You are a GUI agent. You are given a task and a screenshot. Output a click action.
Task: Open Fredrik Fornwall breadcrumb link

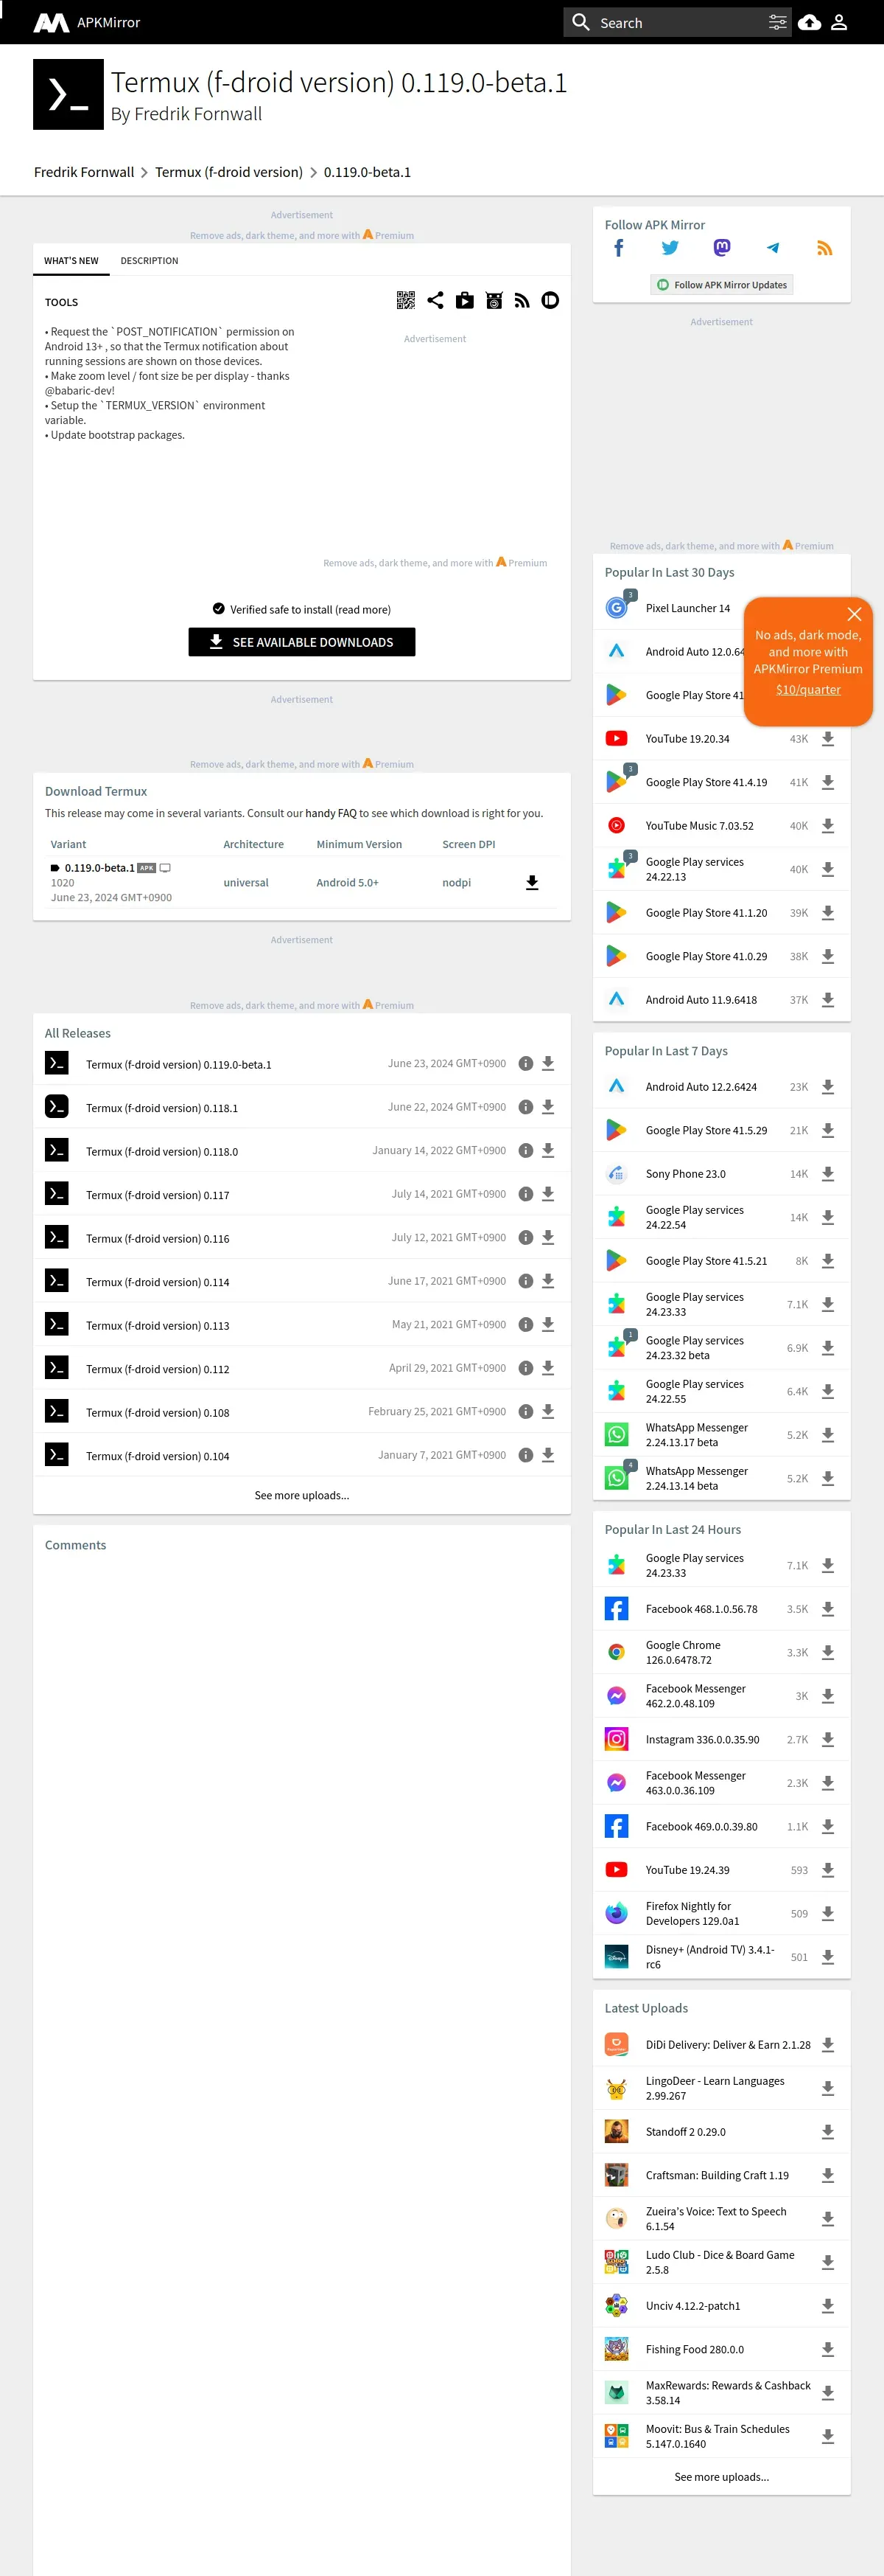(x=84, y=172)
